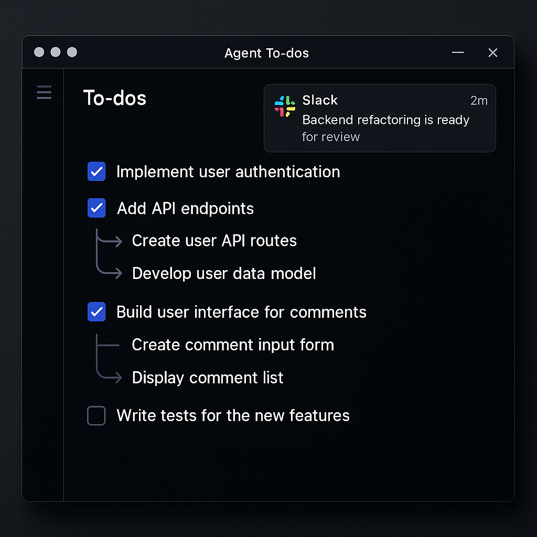
Task: Open the Slack notification about backend refactoring
Action: 380,118
